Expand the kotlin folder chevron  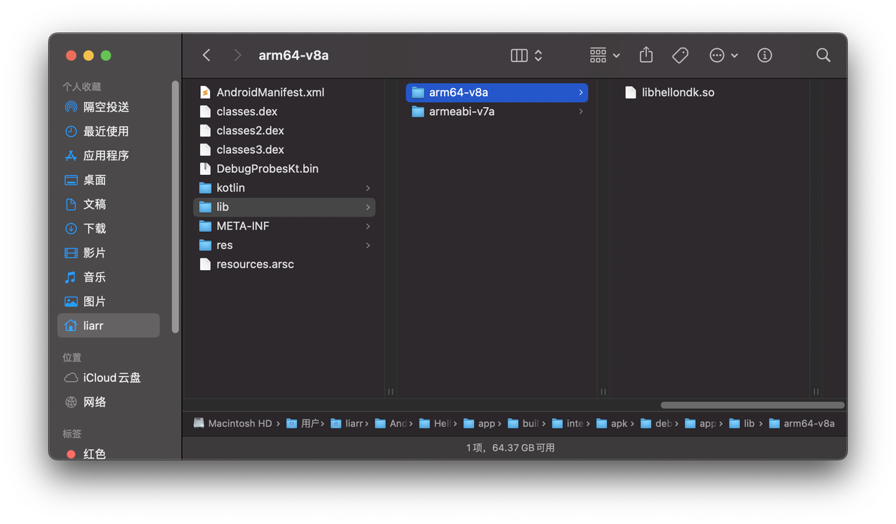click(x=368, y=188)
